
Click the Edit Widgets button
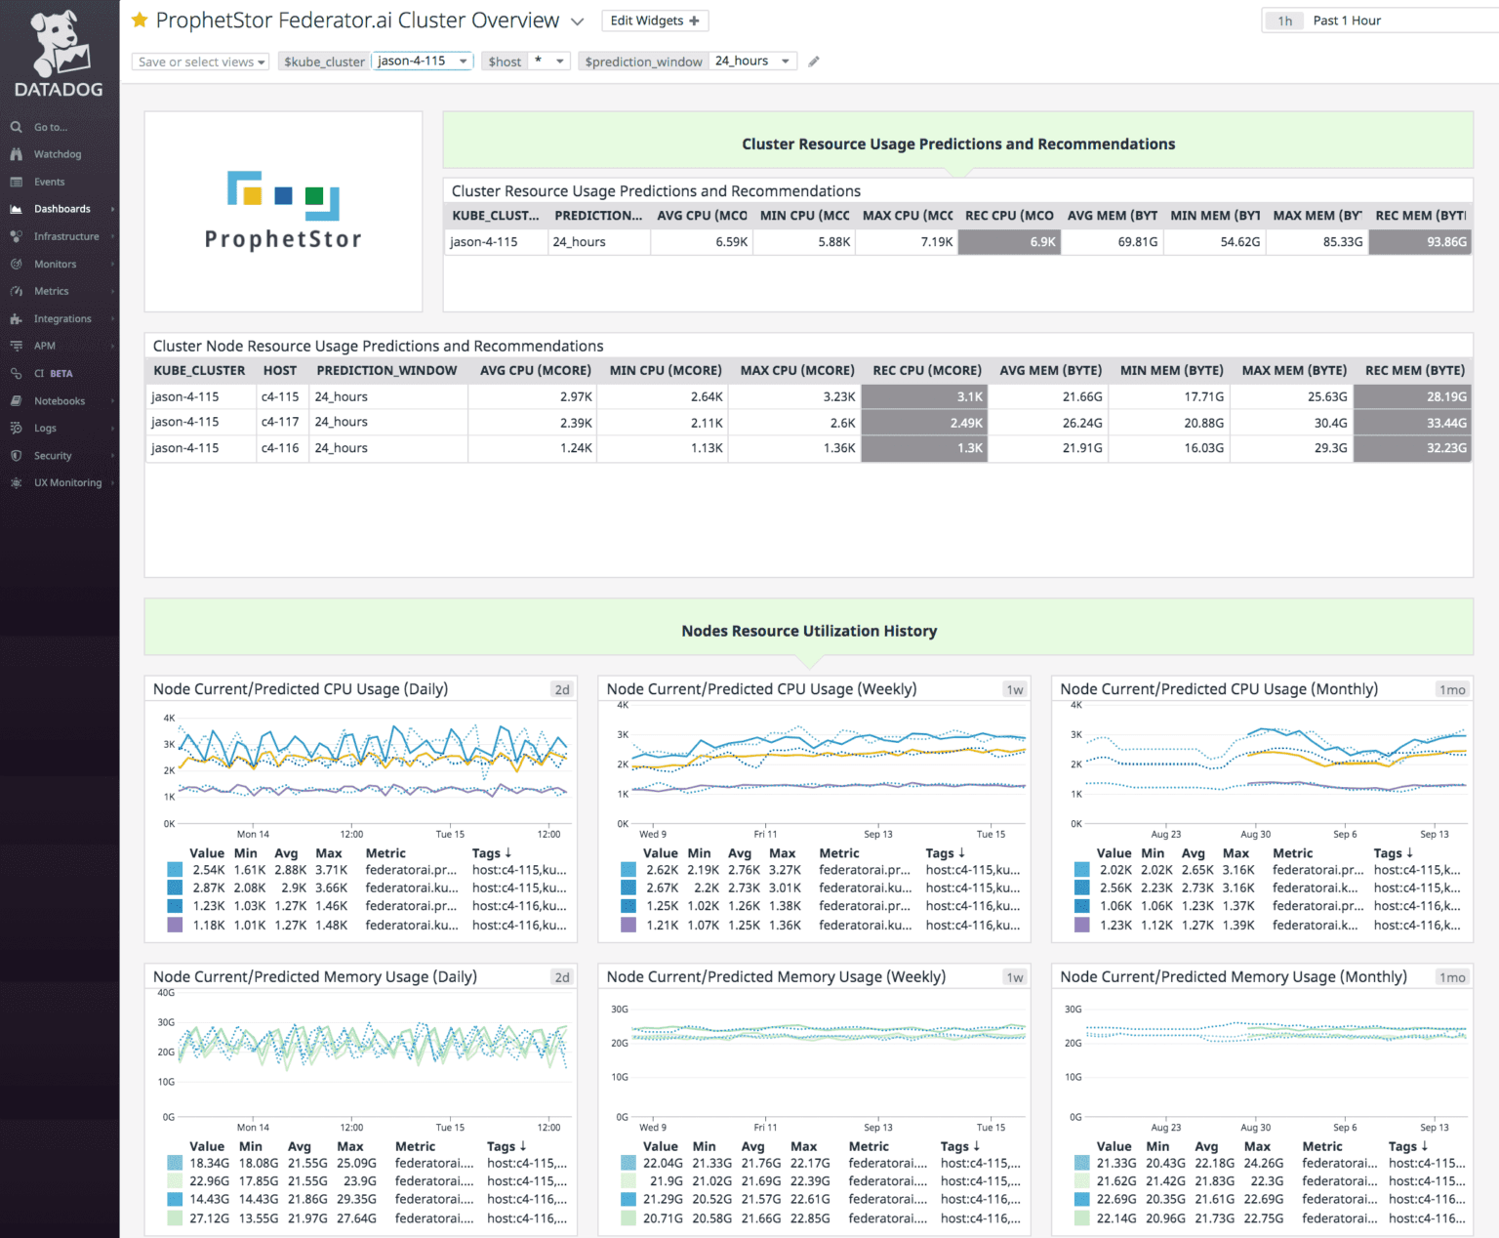654,21
